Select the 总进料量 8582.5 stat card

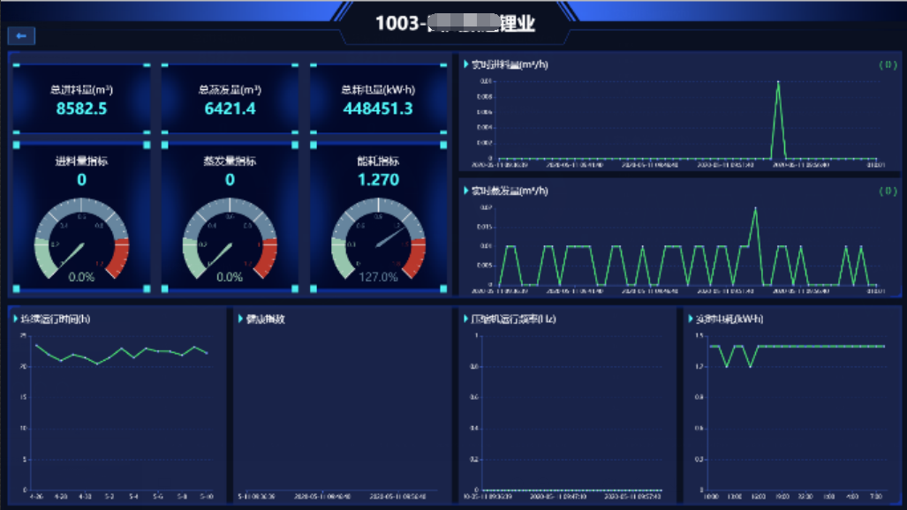(81, 100)
